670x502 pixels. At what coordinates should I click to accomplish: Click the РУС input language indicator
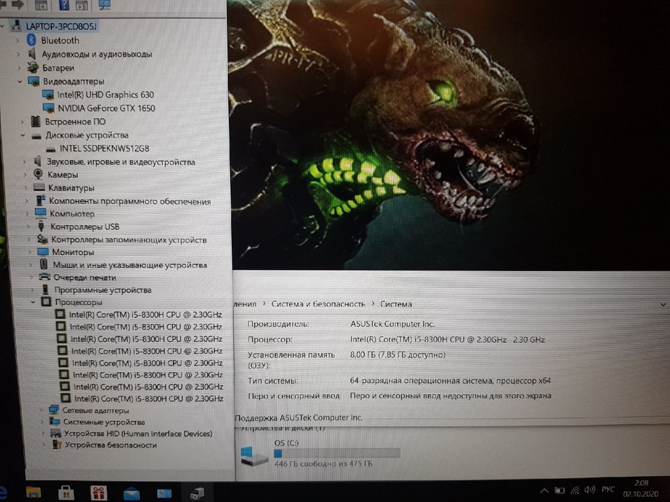(609, 489)
